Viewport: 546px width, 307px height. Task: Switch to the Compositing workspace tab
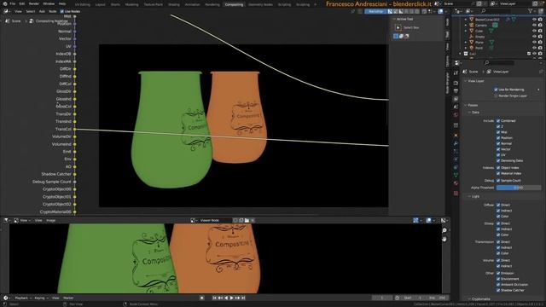click(x=234, y=4)
